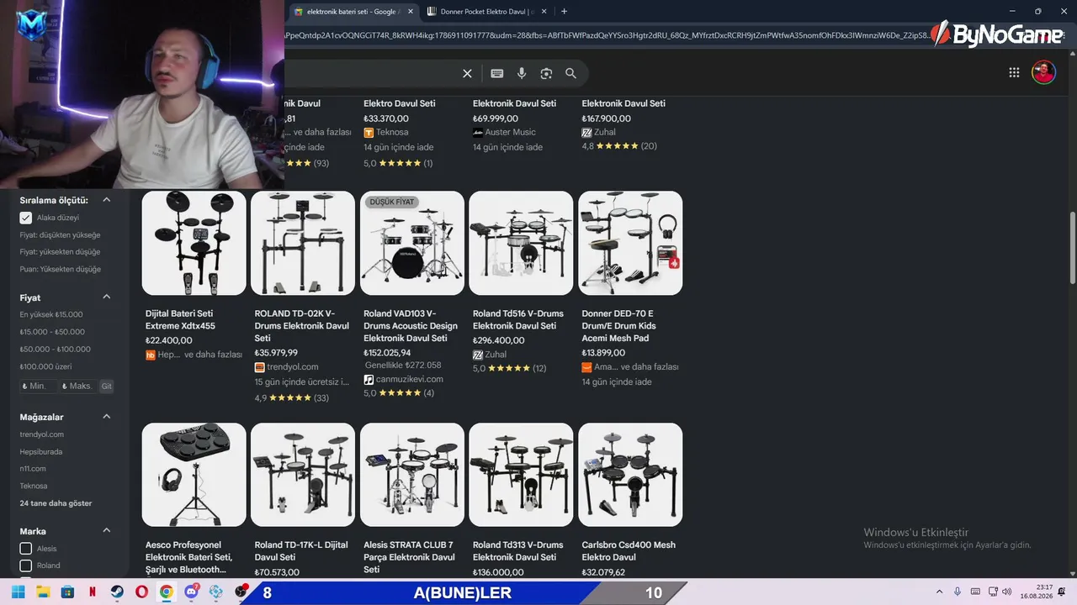Viewport: 1077px width, 605px height.
Task: Click the page vertical scrollbar thumb
Action: (x=1072, y=248)
